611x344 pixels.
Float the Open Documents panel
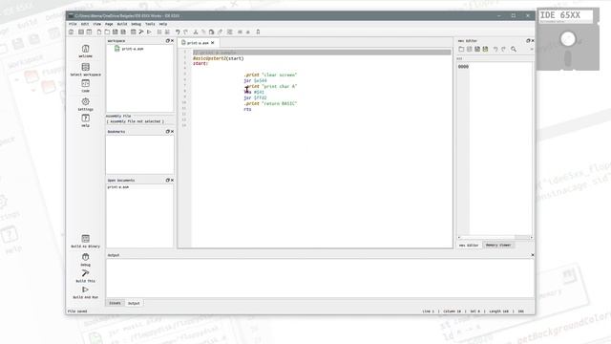[168, 181]
